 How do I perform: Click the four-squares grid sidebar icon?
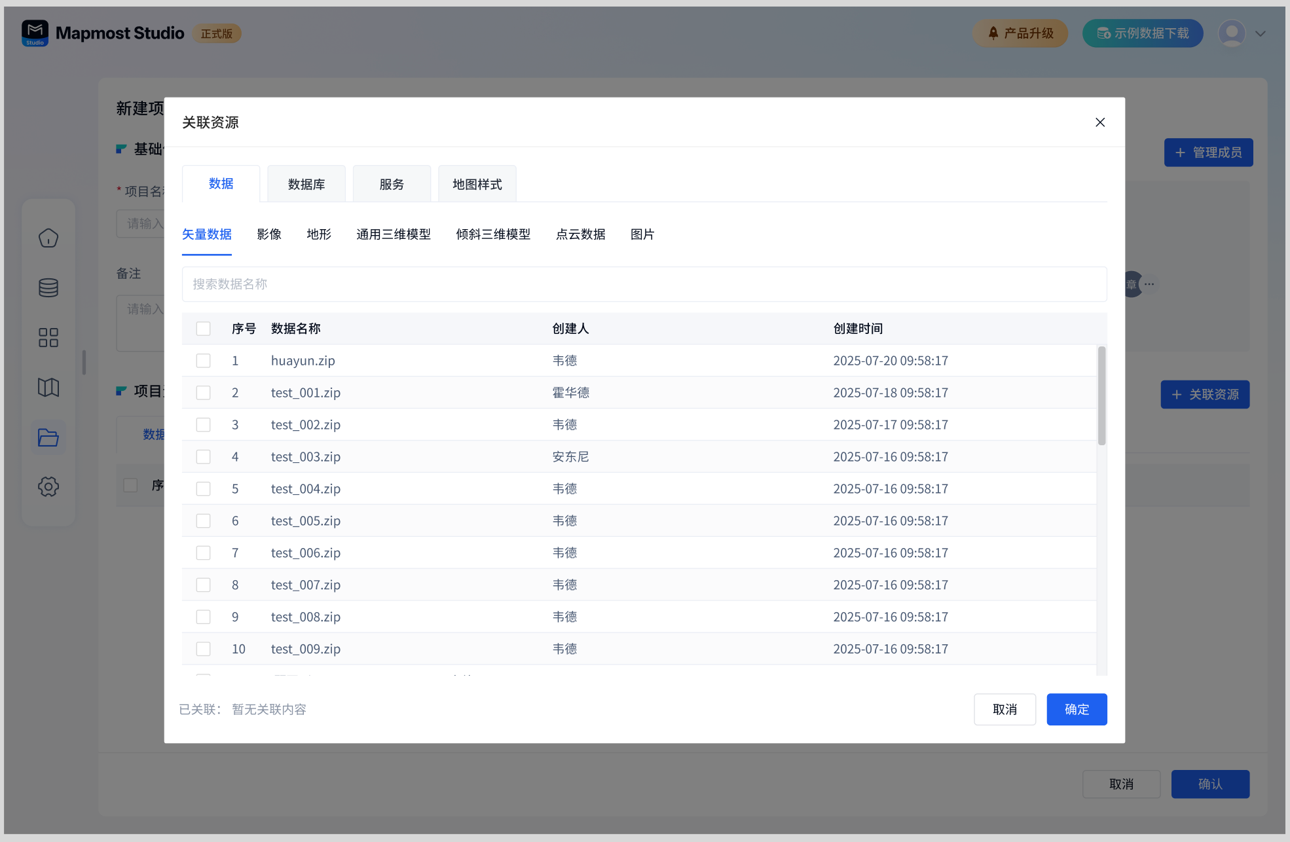coord(48,338)
